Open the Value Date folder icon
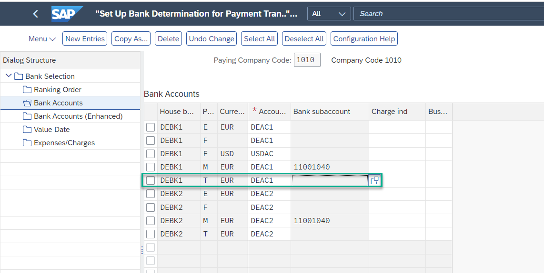 tap(27, 130)
